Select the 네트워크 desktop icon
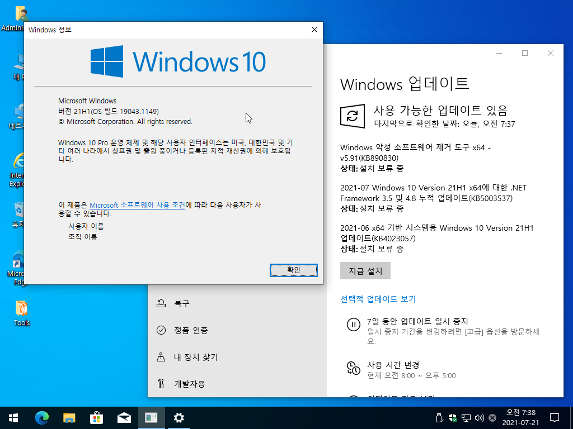Image resolution: width=573 pixels, height=429 pixels. click(17, 116)
